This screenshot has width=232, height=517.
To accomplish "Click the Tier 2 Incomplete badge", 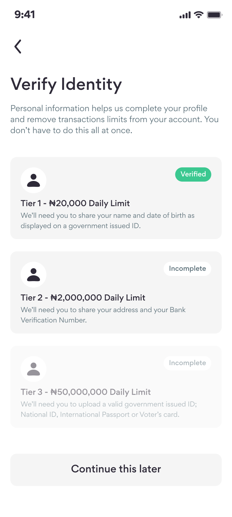I will pyautogui.click(x=187, y=269).
